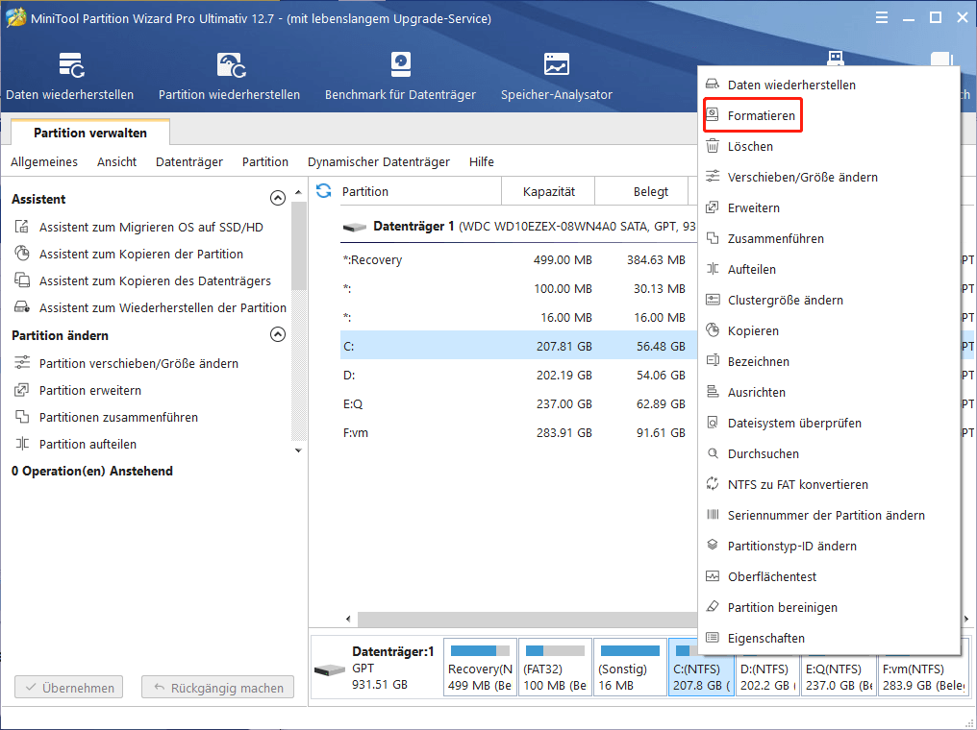This screenshot has width=977, height=730.
Task: Click the Rückgängig machen button
Action: click(x=217, y=688)
